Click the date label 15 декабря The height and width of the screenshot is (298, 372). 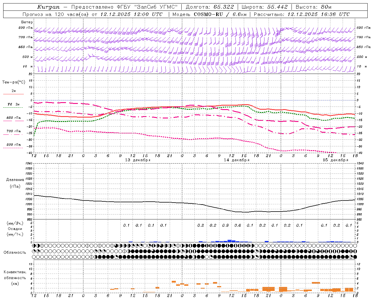click(335, 160)
